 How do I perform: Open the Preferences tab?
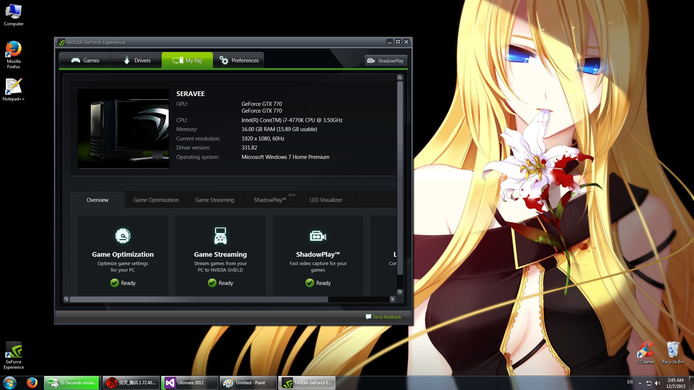239,60
